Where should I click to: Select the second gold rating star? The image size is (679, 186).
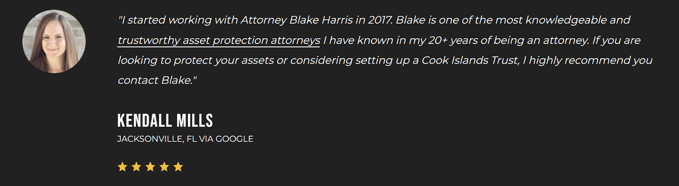tap(136, 167)
